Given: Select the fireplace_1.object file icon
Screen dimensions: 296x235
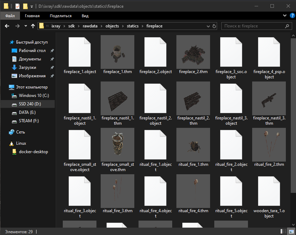Looking at the screenshot, I should click(80, 52).
